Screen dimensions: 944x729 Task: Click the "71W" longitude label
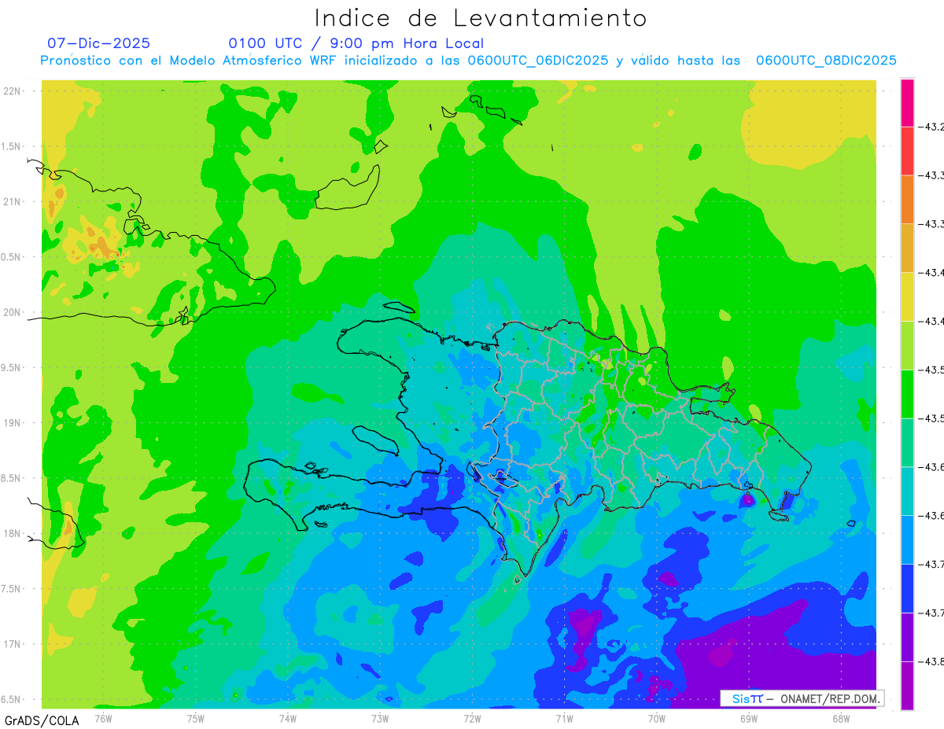(564, 718)
